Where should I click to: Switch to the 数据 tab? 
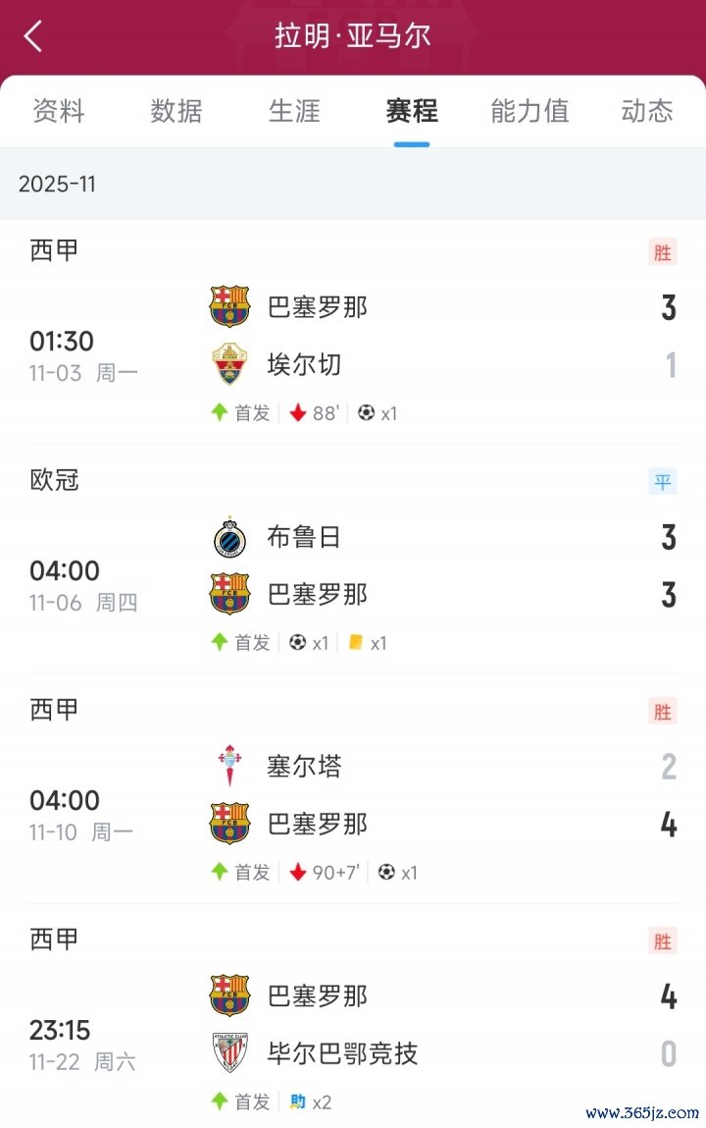tap(176, 111)
